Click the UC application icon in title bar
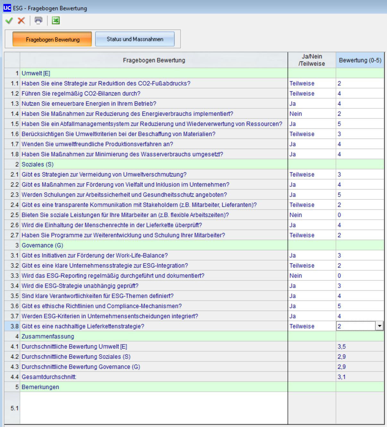The image size is (387, 427). pyautogui.click(x=7, y=8)
